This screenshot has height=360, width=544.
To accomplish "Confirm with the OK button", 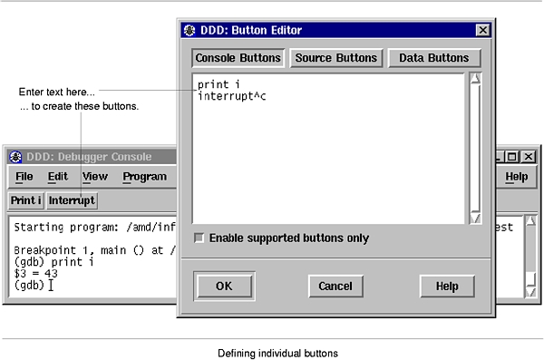I will point(224,286).
